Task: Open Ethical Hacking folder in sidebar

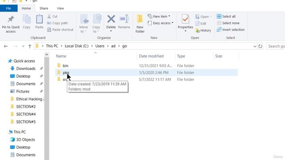Action: pyautogui.click(x=29, y=99)
